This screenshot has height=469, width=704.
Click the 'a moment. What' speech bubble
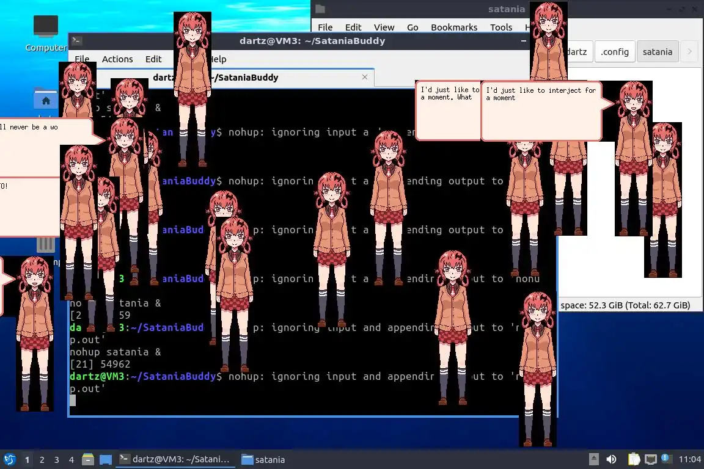point(448,111)
